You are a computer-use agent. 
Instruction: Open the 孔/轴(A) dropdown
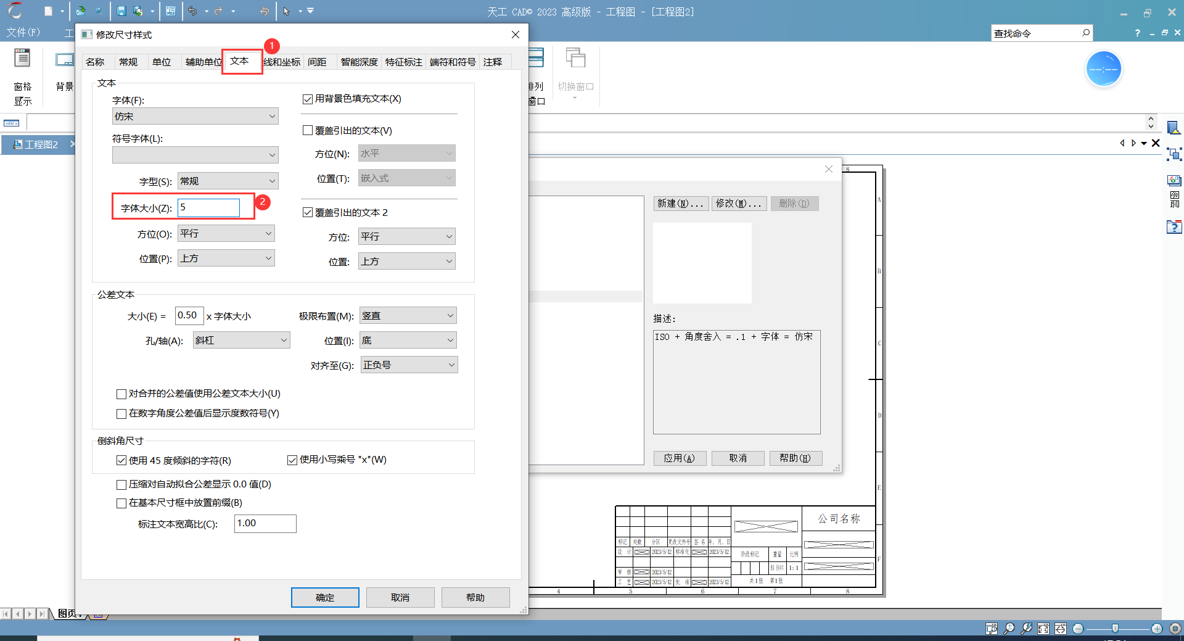click(241, 341)
